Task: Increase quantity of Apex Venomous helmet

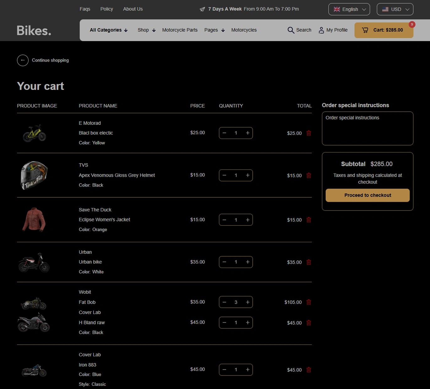Action: 248,175
